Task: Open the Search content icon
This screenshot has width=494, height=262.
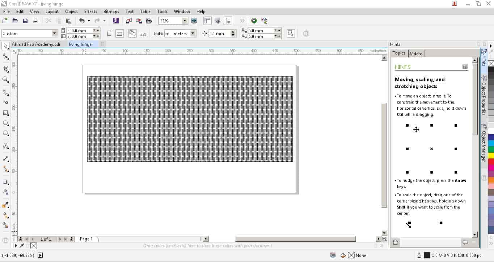Action: 115,21
